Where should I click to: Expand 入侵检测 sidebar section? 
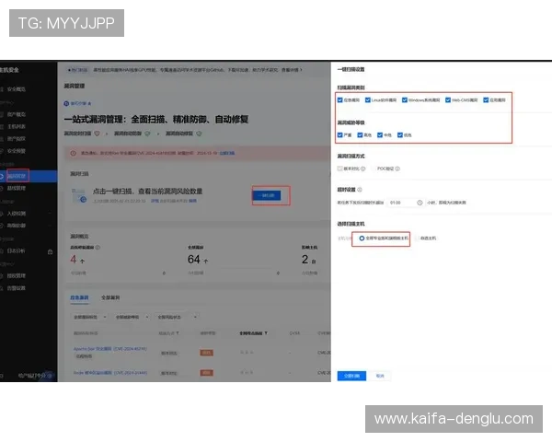pyautogui.click(x=17, y=214)
